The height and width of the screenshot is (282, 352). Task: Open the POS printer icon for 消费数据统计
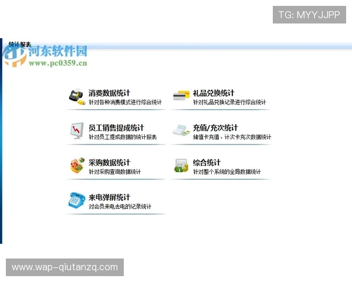tap(77, 96)
